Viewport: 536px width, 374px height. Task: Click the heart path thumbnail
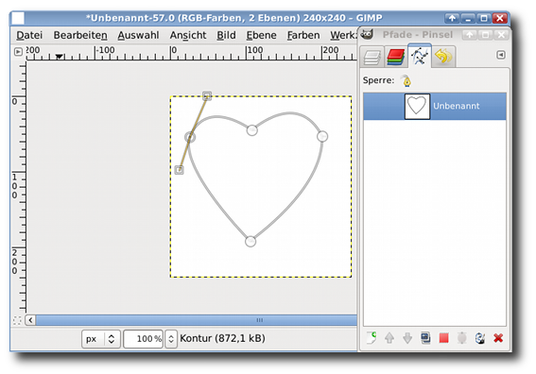tap(417, 106)
